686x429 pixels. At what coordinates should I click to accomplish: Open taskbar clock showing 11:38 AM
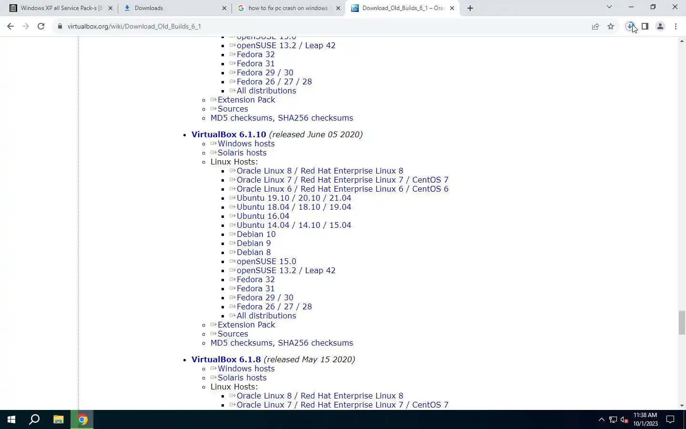pyautogui.click(x=646, y=419)
